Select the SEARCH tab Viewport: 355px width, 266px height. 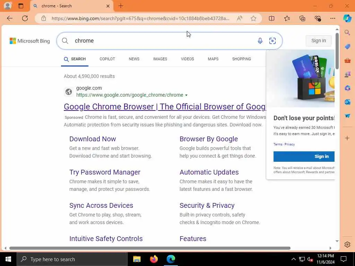(x=75, y=59)
